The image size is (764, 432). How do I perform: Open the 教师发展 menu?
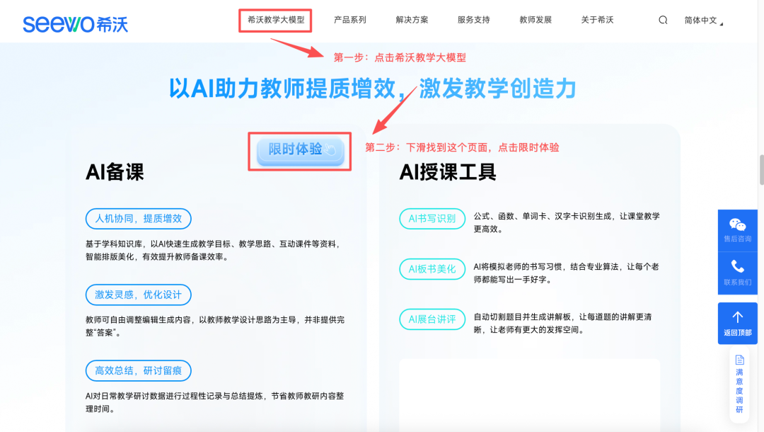[x=536, y=20]
